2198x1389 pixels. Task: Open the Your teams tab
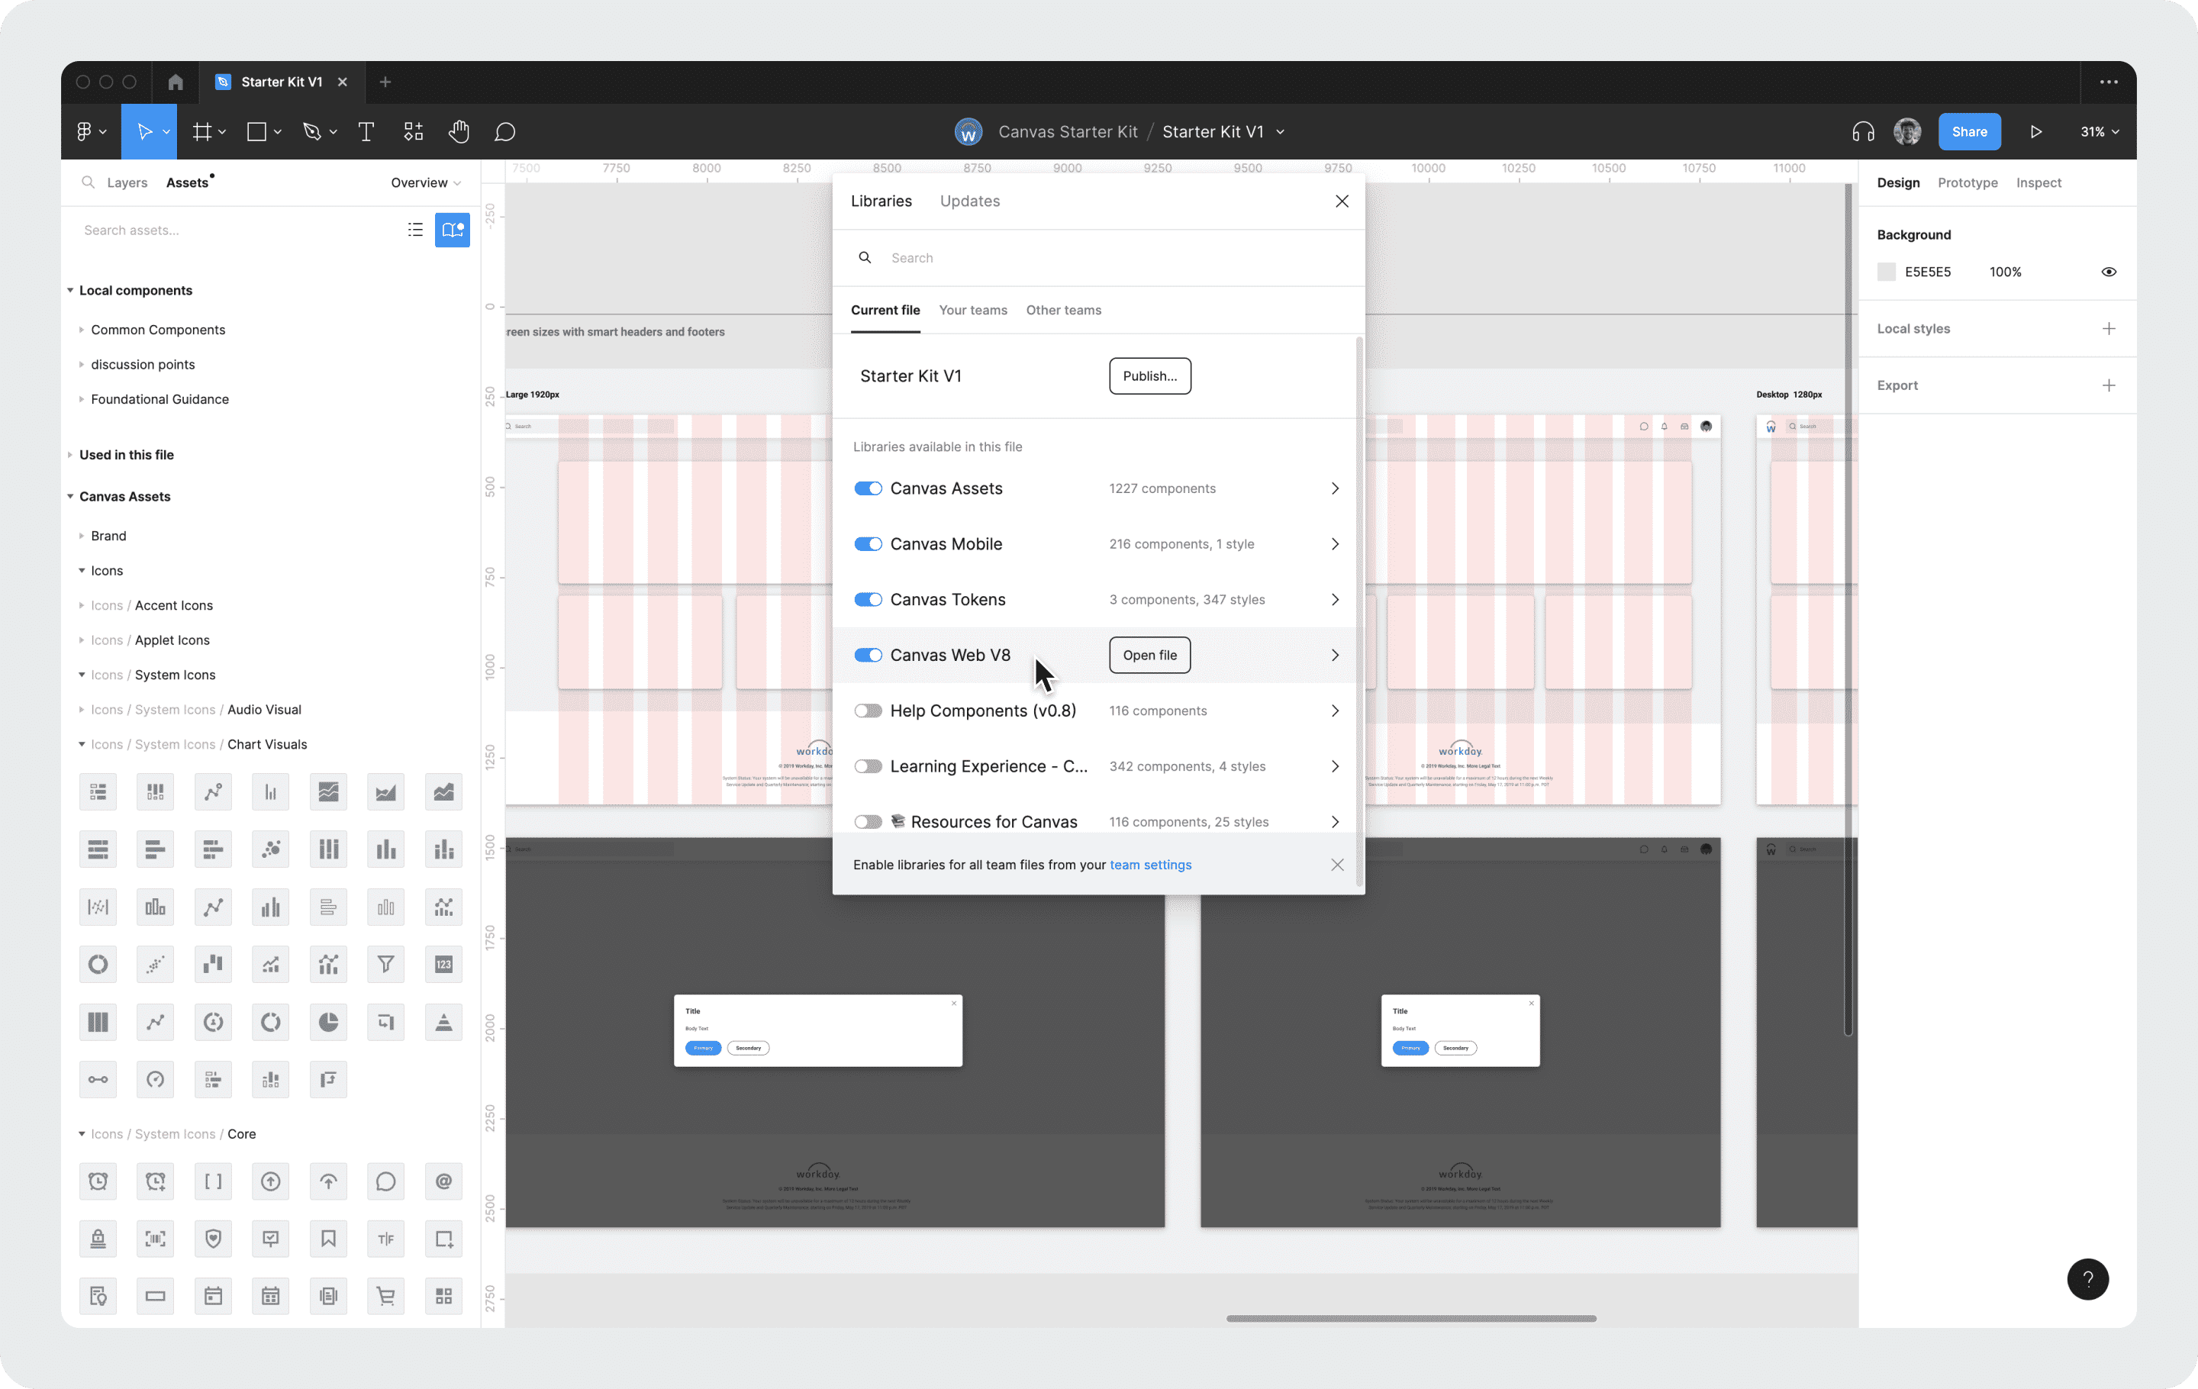click(x=972, y=311)
